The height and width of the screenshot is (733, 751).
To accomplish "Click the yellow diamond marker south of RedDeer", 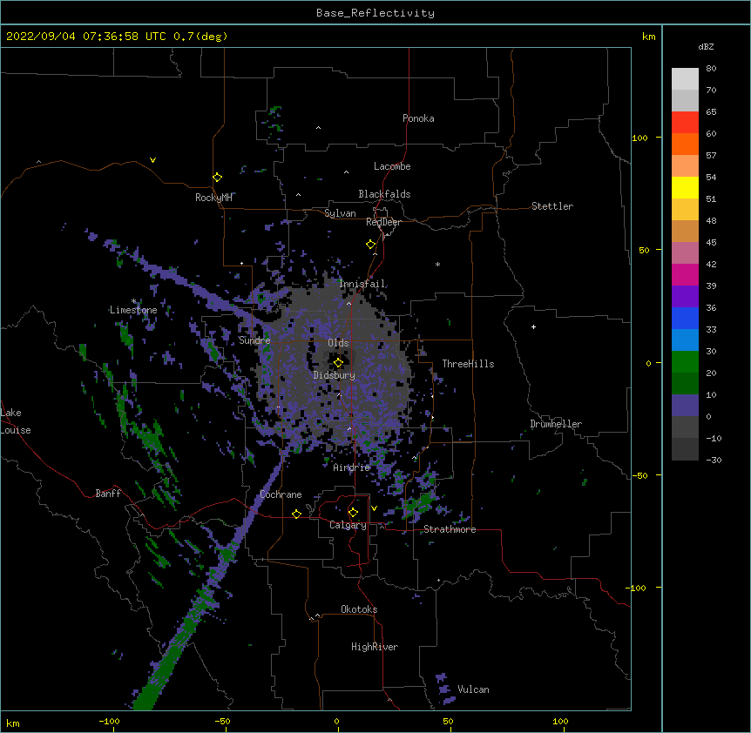I will (x=370, y=245).
